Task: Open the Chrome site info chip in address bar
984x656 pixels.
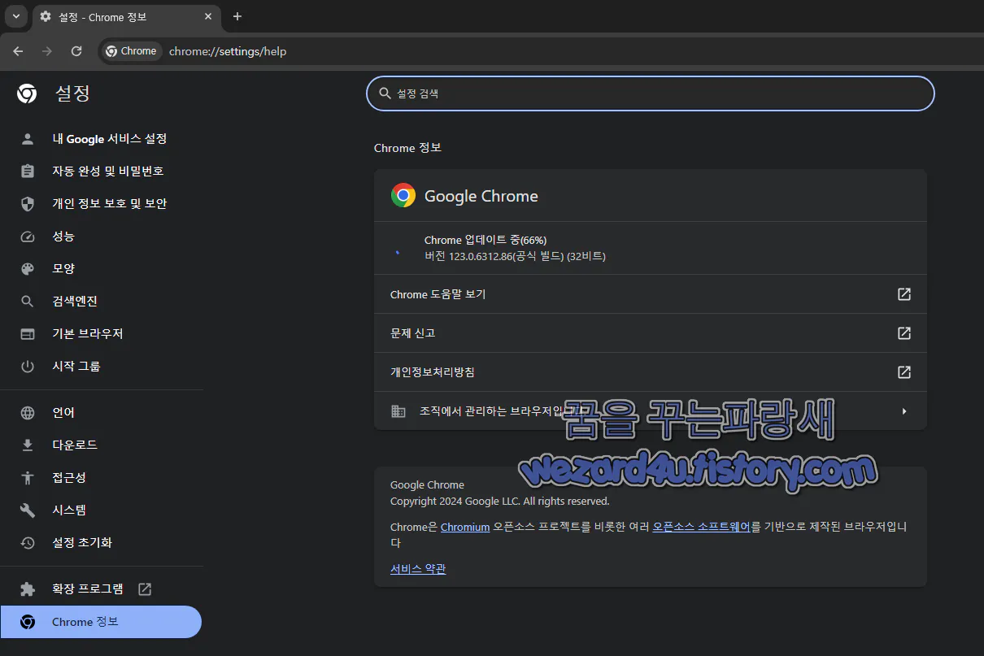Action: [131, 50]
